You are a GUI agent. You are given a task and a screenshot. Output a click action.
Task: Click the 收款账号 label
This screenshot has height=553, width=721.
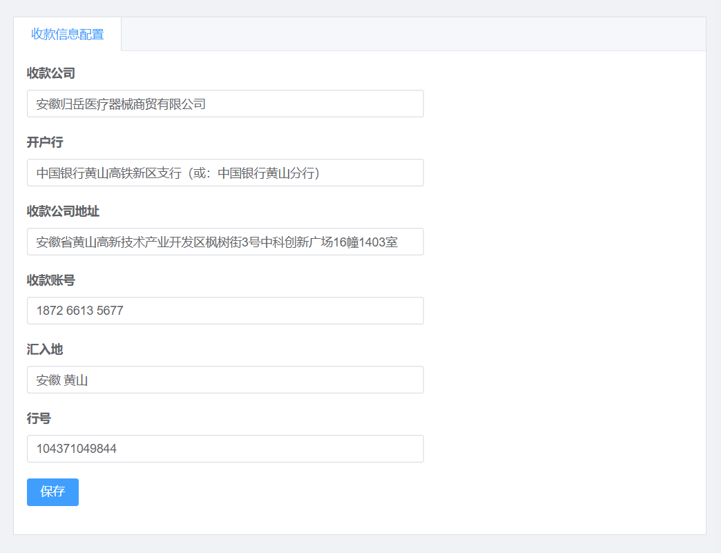point(51,280)
